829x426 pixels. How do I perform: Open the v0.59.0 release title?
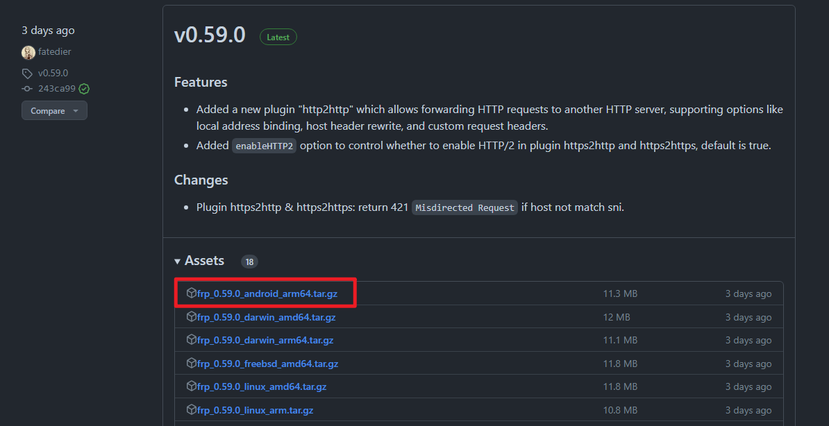(x=210, y=35)
